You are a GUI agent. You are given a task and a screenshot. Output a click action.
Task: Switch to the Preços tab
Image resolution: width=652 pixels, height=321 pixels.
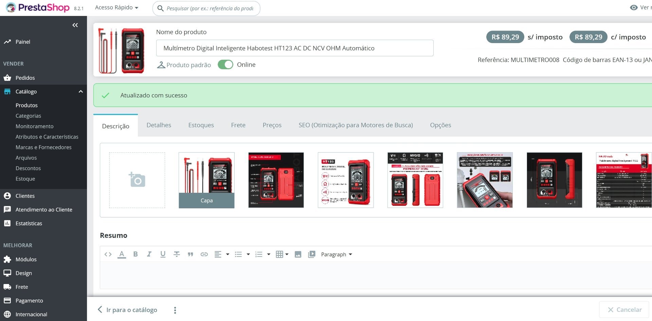[x=272, y=125]
